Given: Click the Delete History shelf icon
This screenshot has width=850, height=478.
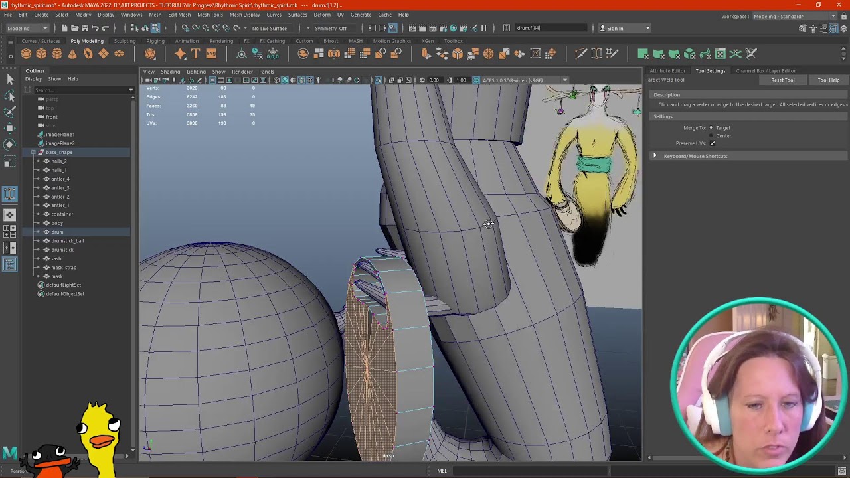Looking at the screenshot, I should 257,54.
